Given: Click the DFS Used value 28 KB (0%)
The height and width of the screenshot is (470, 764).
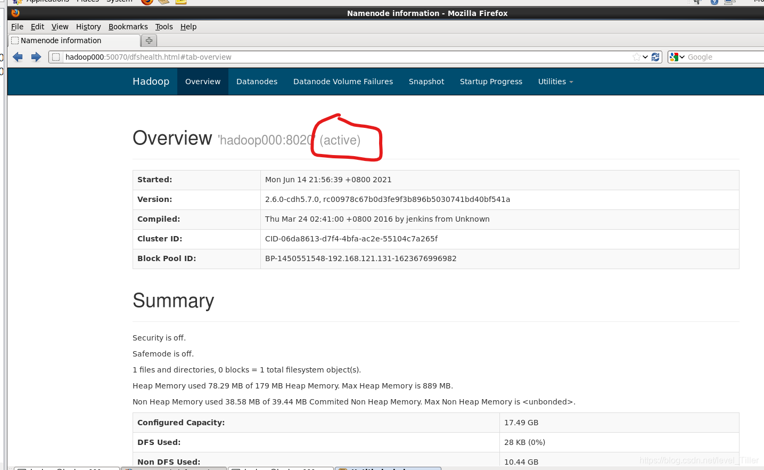Looking at the screenshot, I should (x=524, y=442).
